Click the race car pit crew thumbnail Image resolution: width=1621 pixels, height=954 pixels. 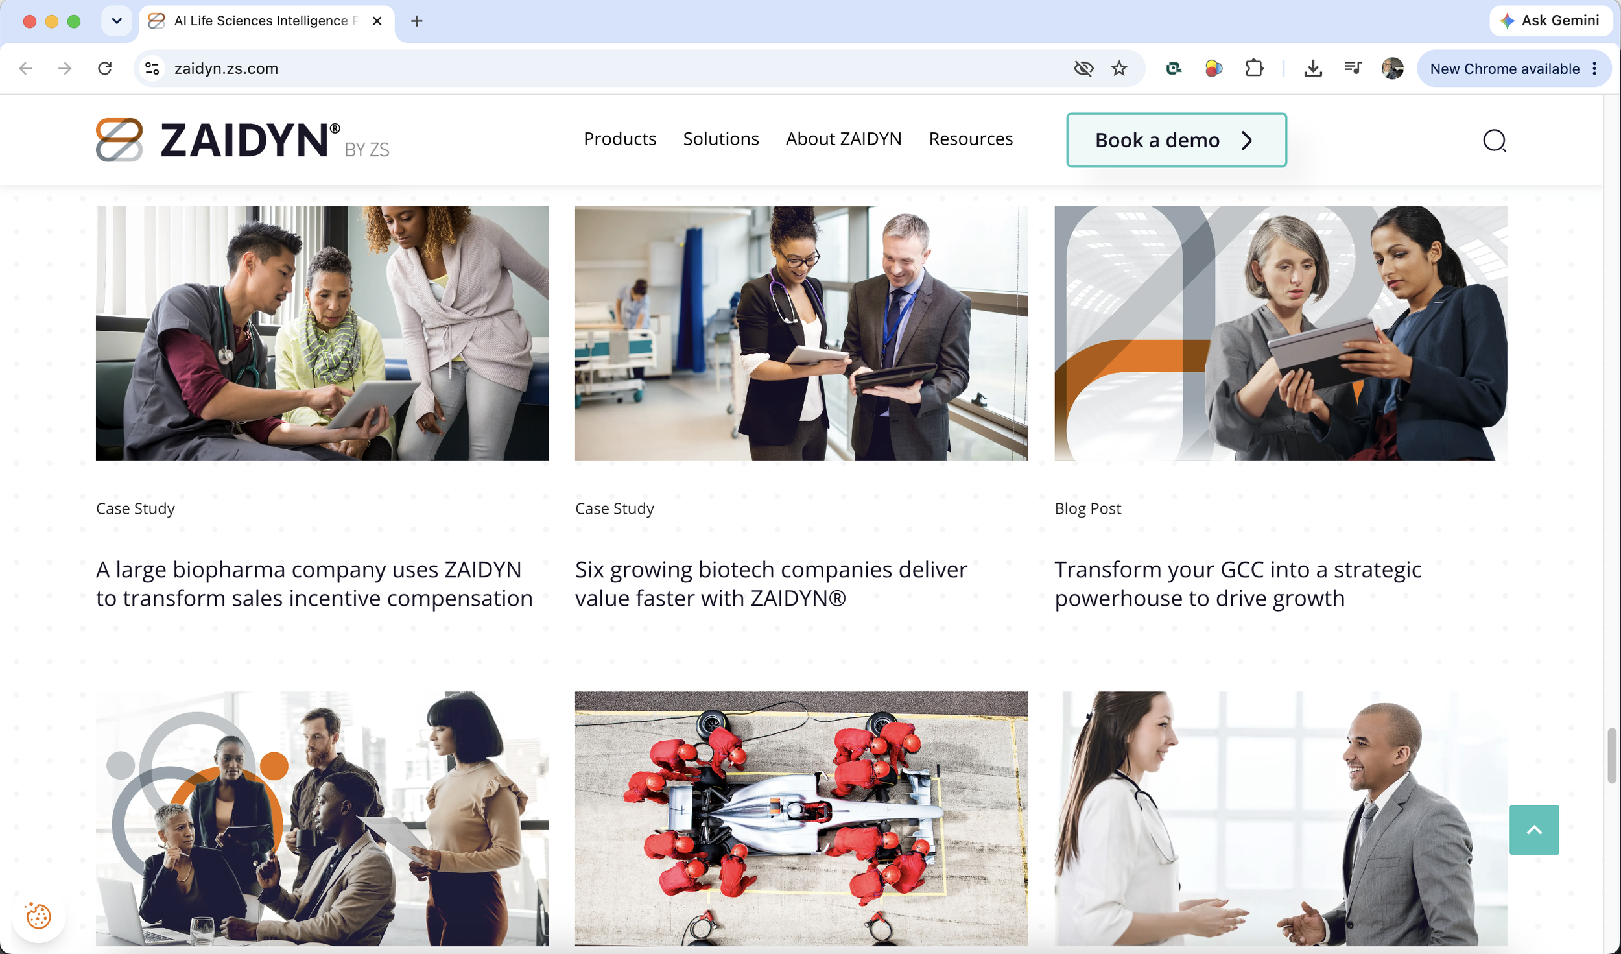click(x=801, y=818)
